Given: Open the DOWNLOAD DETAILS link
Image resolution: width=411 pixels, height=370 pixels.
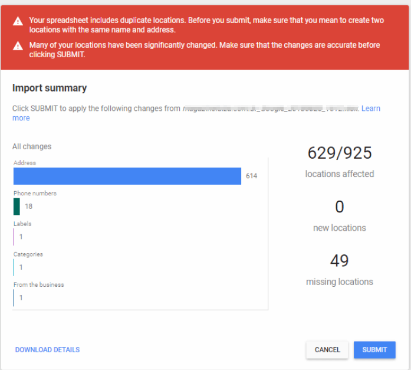Looking at the screenshot, I should pos(47,350).
